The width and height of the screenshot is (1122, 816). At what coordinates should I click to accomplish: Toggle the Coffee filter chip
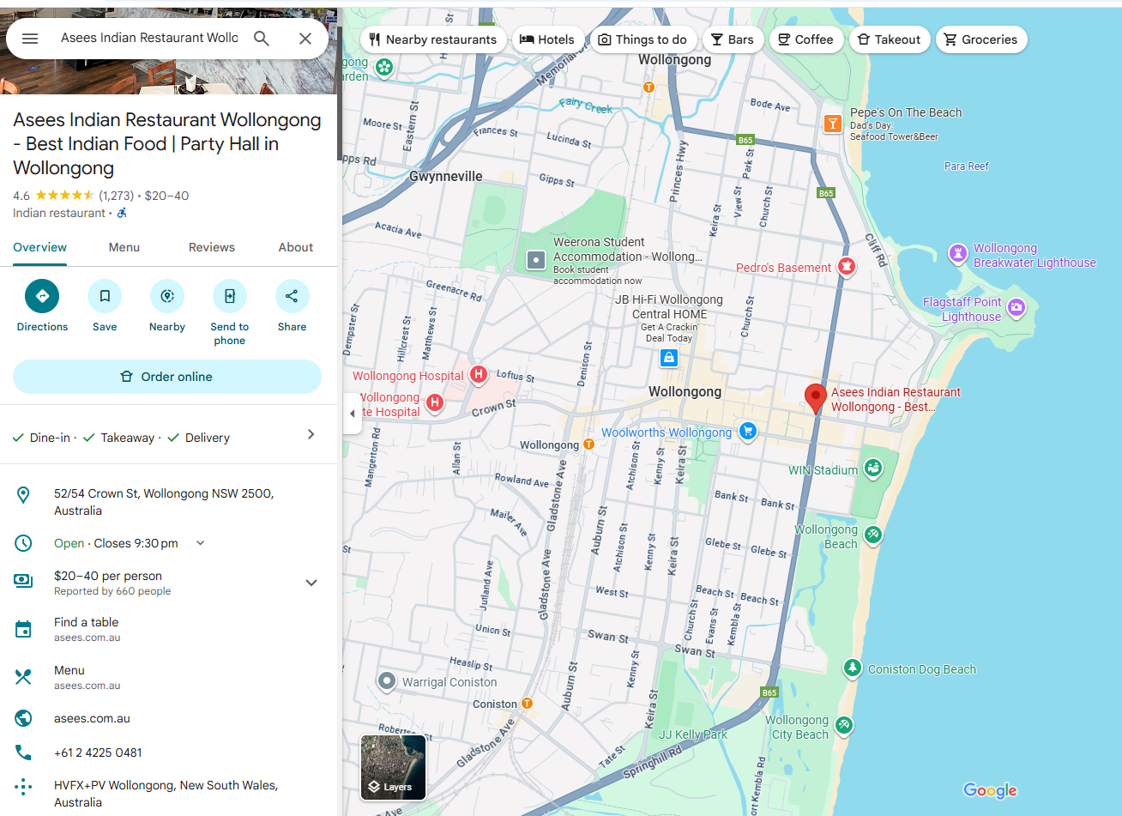click(x=805, y=39)
